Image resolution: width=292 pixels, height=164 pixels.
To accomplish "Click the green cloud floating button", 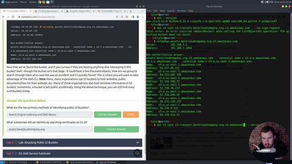I will pyautogui.click(x=137, y=153).
